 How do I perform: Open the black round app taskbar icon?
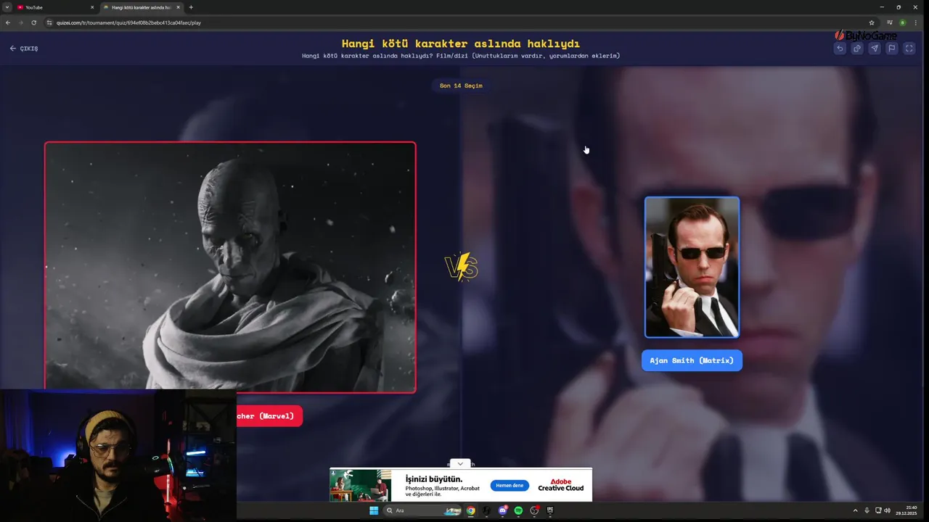(x=487, y=510)
